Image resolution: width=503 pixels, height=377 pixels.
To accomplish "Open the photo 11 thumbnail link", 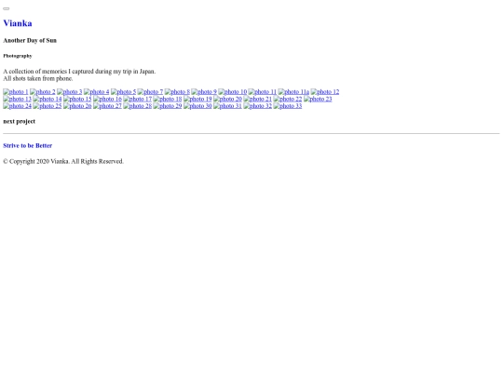I will click(263, 92).
